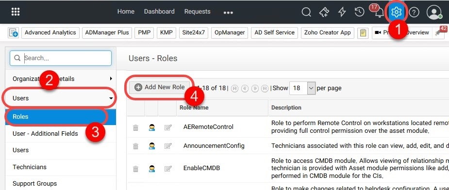Viewport: 449px width, 190px height.
Task: Select User - Additional Fields in sidebar
Action: (61, 134)
